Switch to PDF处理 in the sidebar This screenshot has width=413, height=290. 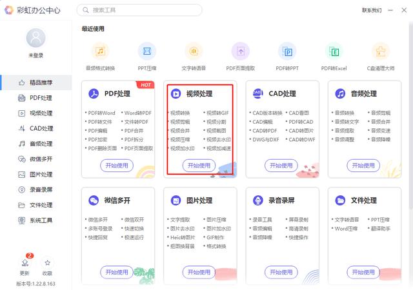pyautogui.click(x=36, y=98)
